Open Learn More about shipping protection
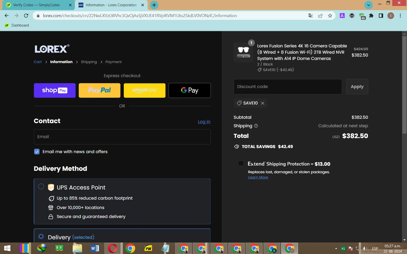The height and width of the screenshot is (254, 407). [x=258, y=177]
